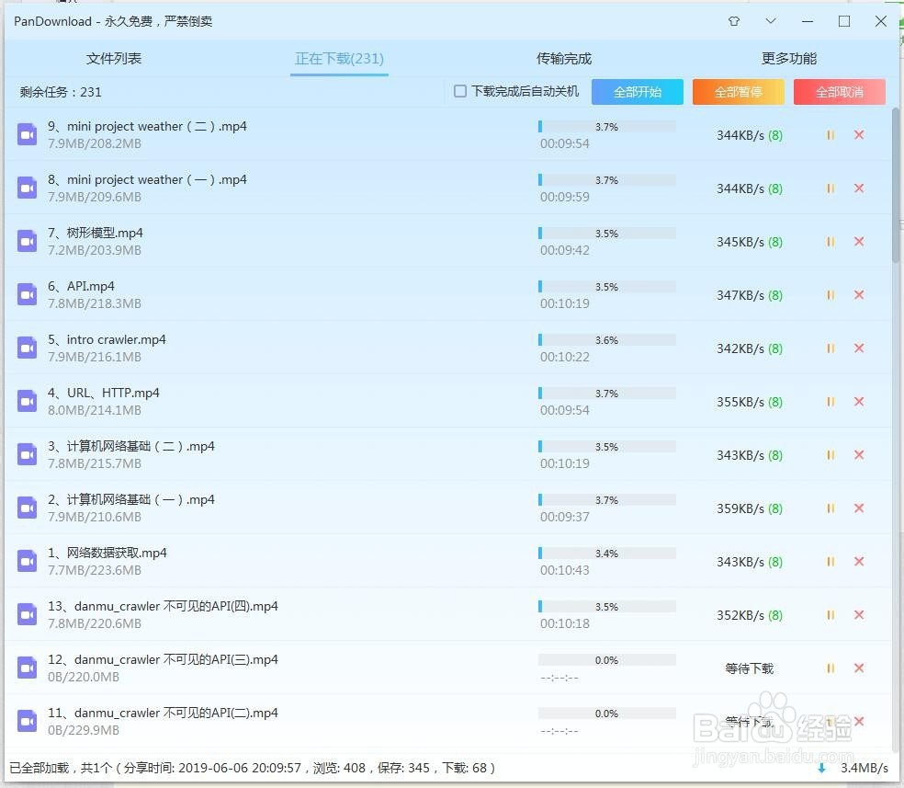The image size is (904, 788).
Task: Click size text 7.8MB/218.3MB
Action: point(95,303)
